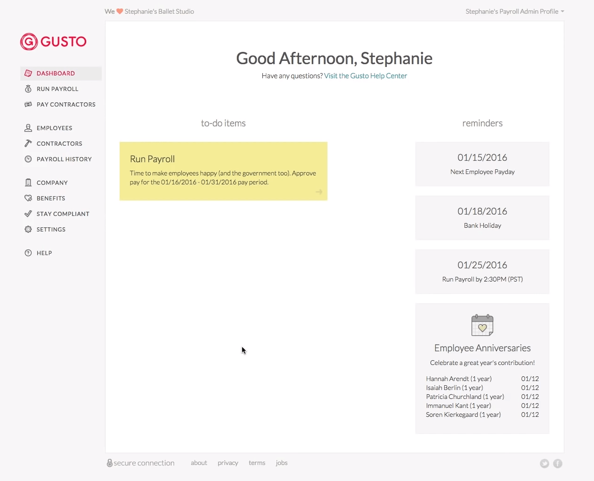Click the Gusto logo icon
Image resolution: width=594 pixels, height=481 pixels.
(x=29, y=41)
